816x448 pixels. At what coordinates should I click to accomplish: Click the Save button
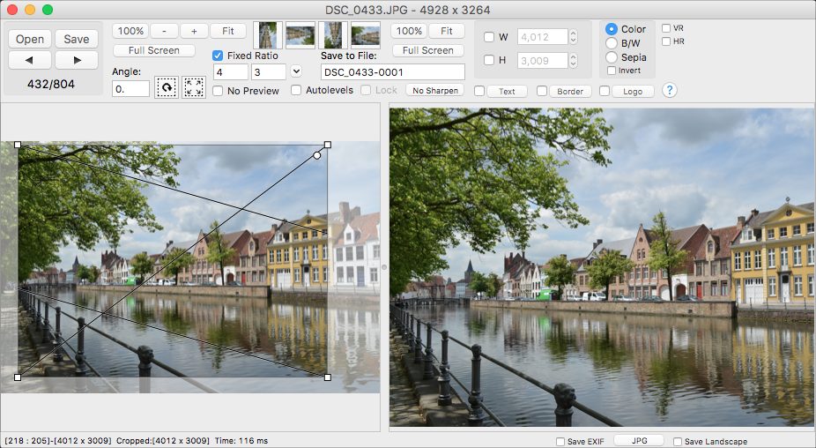point(77,39)
